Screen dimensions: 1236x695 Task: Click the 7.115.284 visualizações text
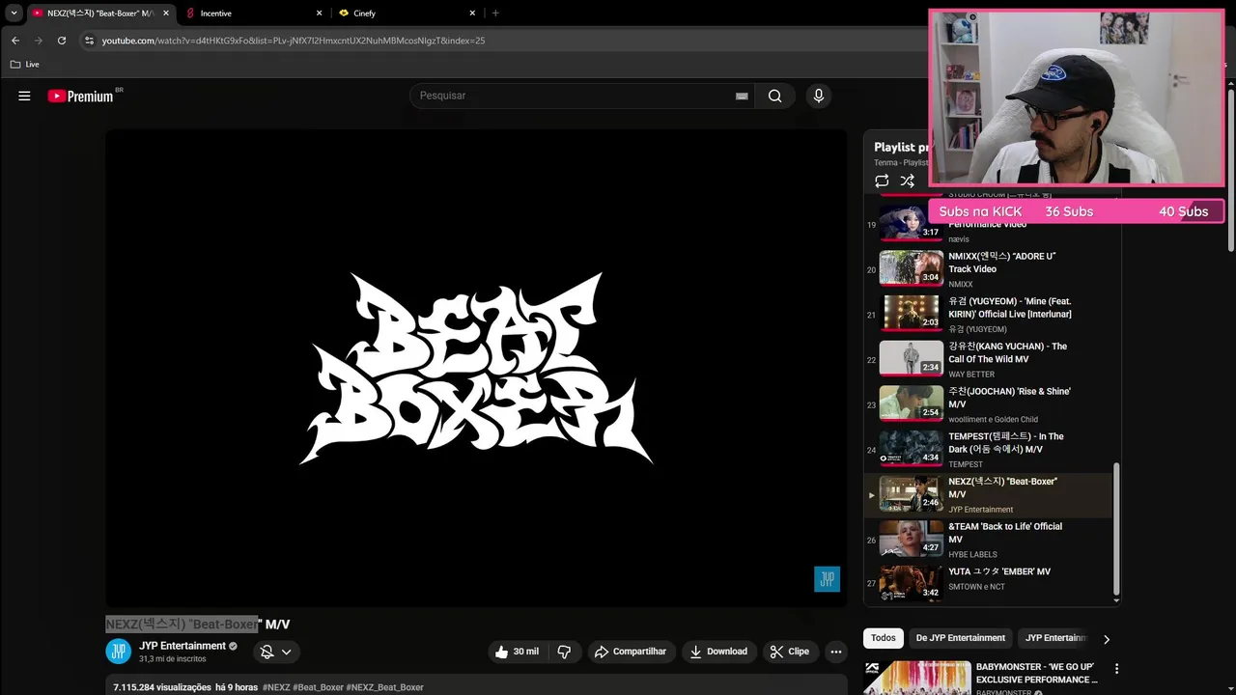[162, 687]
